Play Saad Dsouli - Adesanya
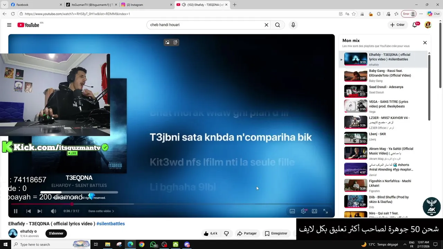Viewport: 443px width, 249px height. [x=383, y=91]
